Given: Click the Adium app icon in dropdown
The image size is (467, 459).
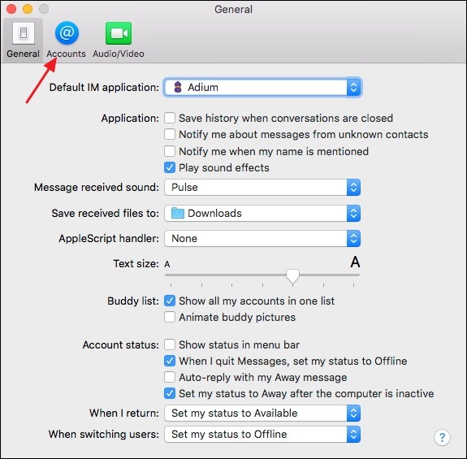Looking at the screenshot, I should pos(178,87).
